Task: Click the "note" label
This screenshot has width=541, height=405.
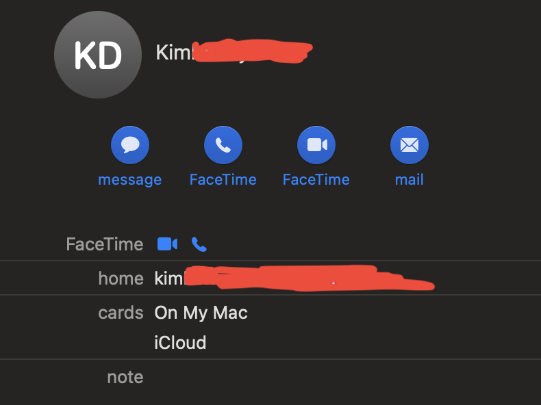Action: coord(125,377)
